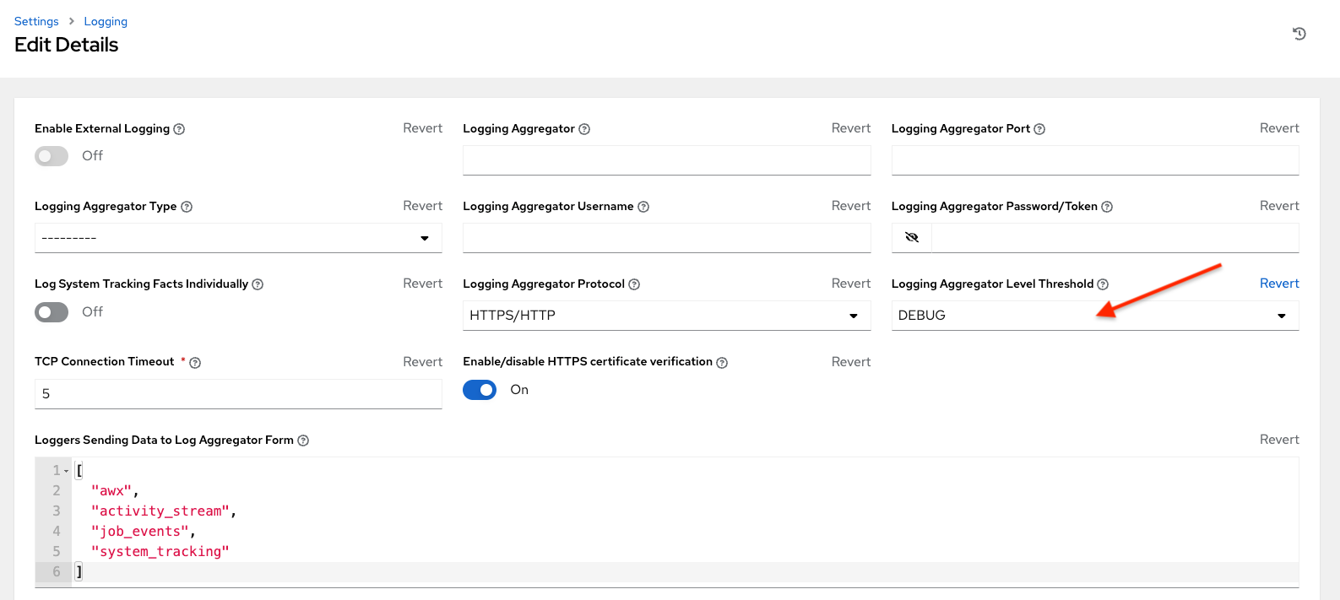Open the DEBUG level threshold dropdown

coord(1094,316)
